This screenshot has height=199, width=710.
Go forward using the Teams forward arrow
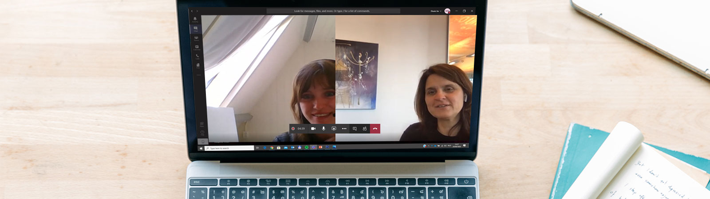pos(197,11)
